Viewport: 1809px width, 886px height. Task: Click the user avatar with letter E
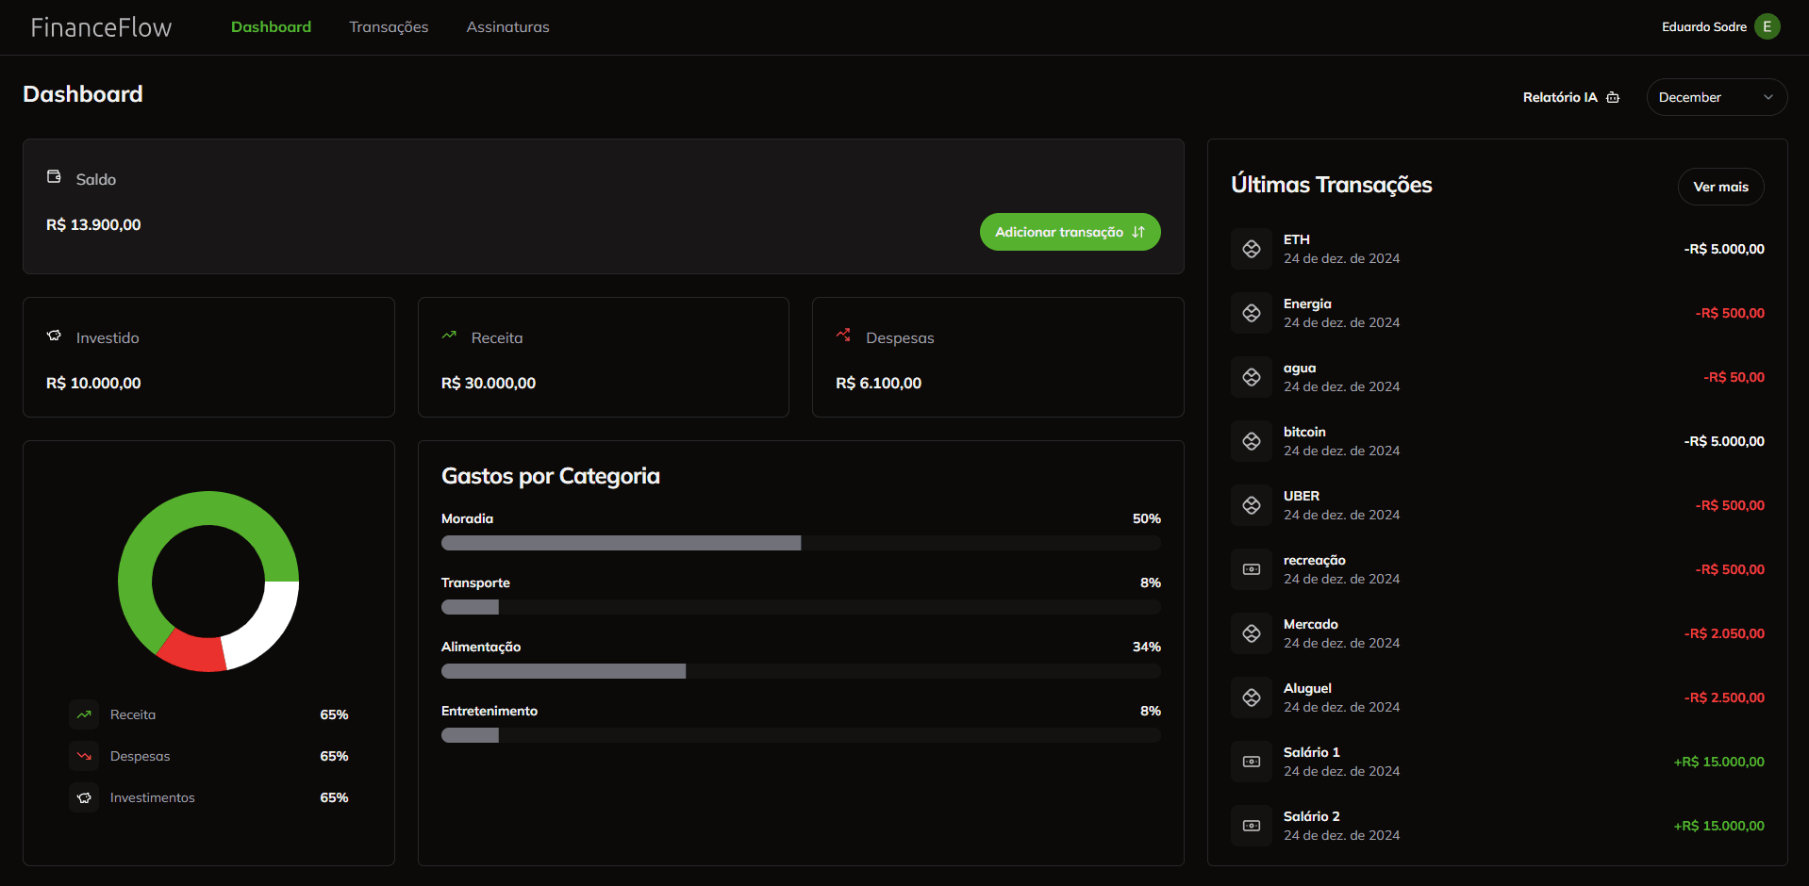coord(1767,26)
